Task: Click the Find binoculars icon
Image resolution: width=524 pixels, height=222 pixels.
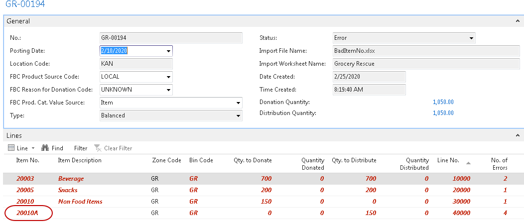Action: coord(44,148)
